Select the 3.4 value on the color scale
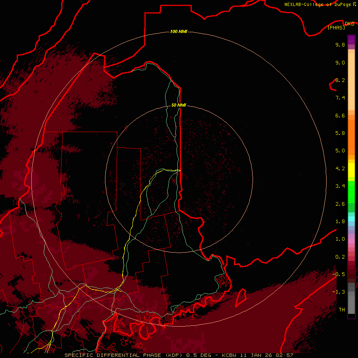 tap(340, 186)
